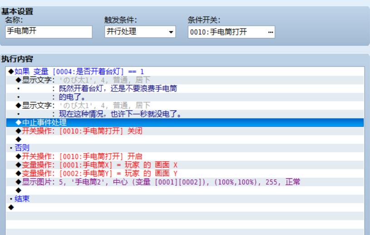This screenshot has width=370, height=235.
Task: Select the line 如果 变量 [0004:是否开着台灯] == 1
Action: [x=185, y=72]
